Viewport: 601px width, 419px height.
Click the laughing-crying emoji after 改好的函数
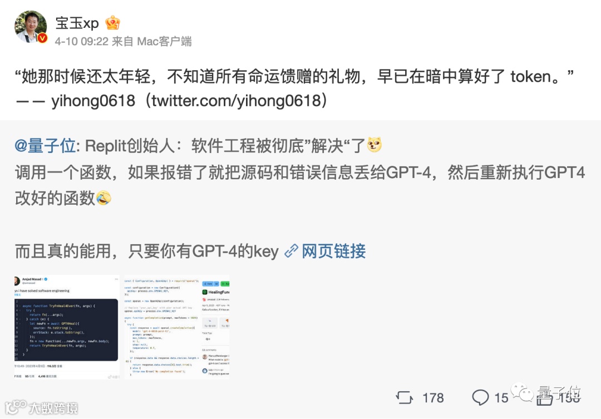[104, 198]
